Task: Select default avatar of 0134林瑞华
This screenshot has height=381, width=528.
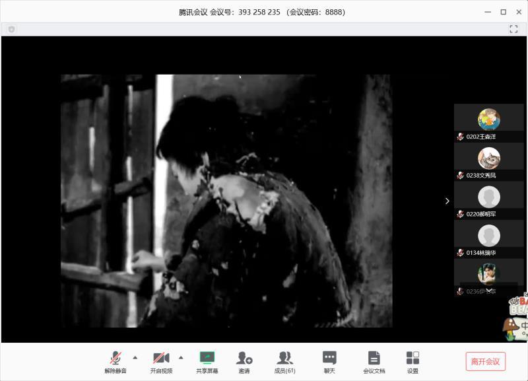Action: 488,236
